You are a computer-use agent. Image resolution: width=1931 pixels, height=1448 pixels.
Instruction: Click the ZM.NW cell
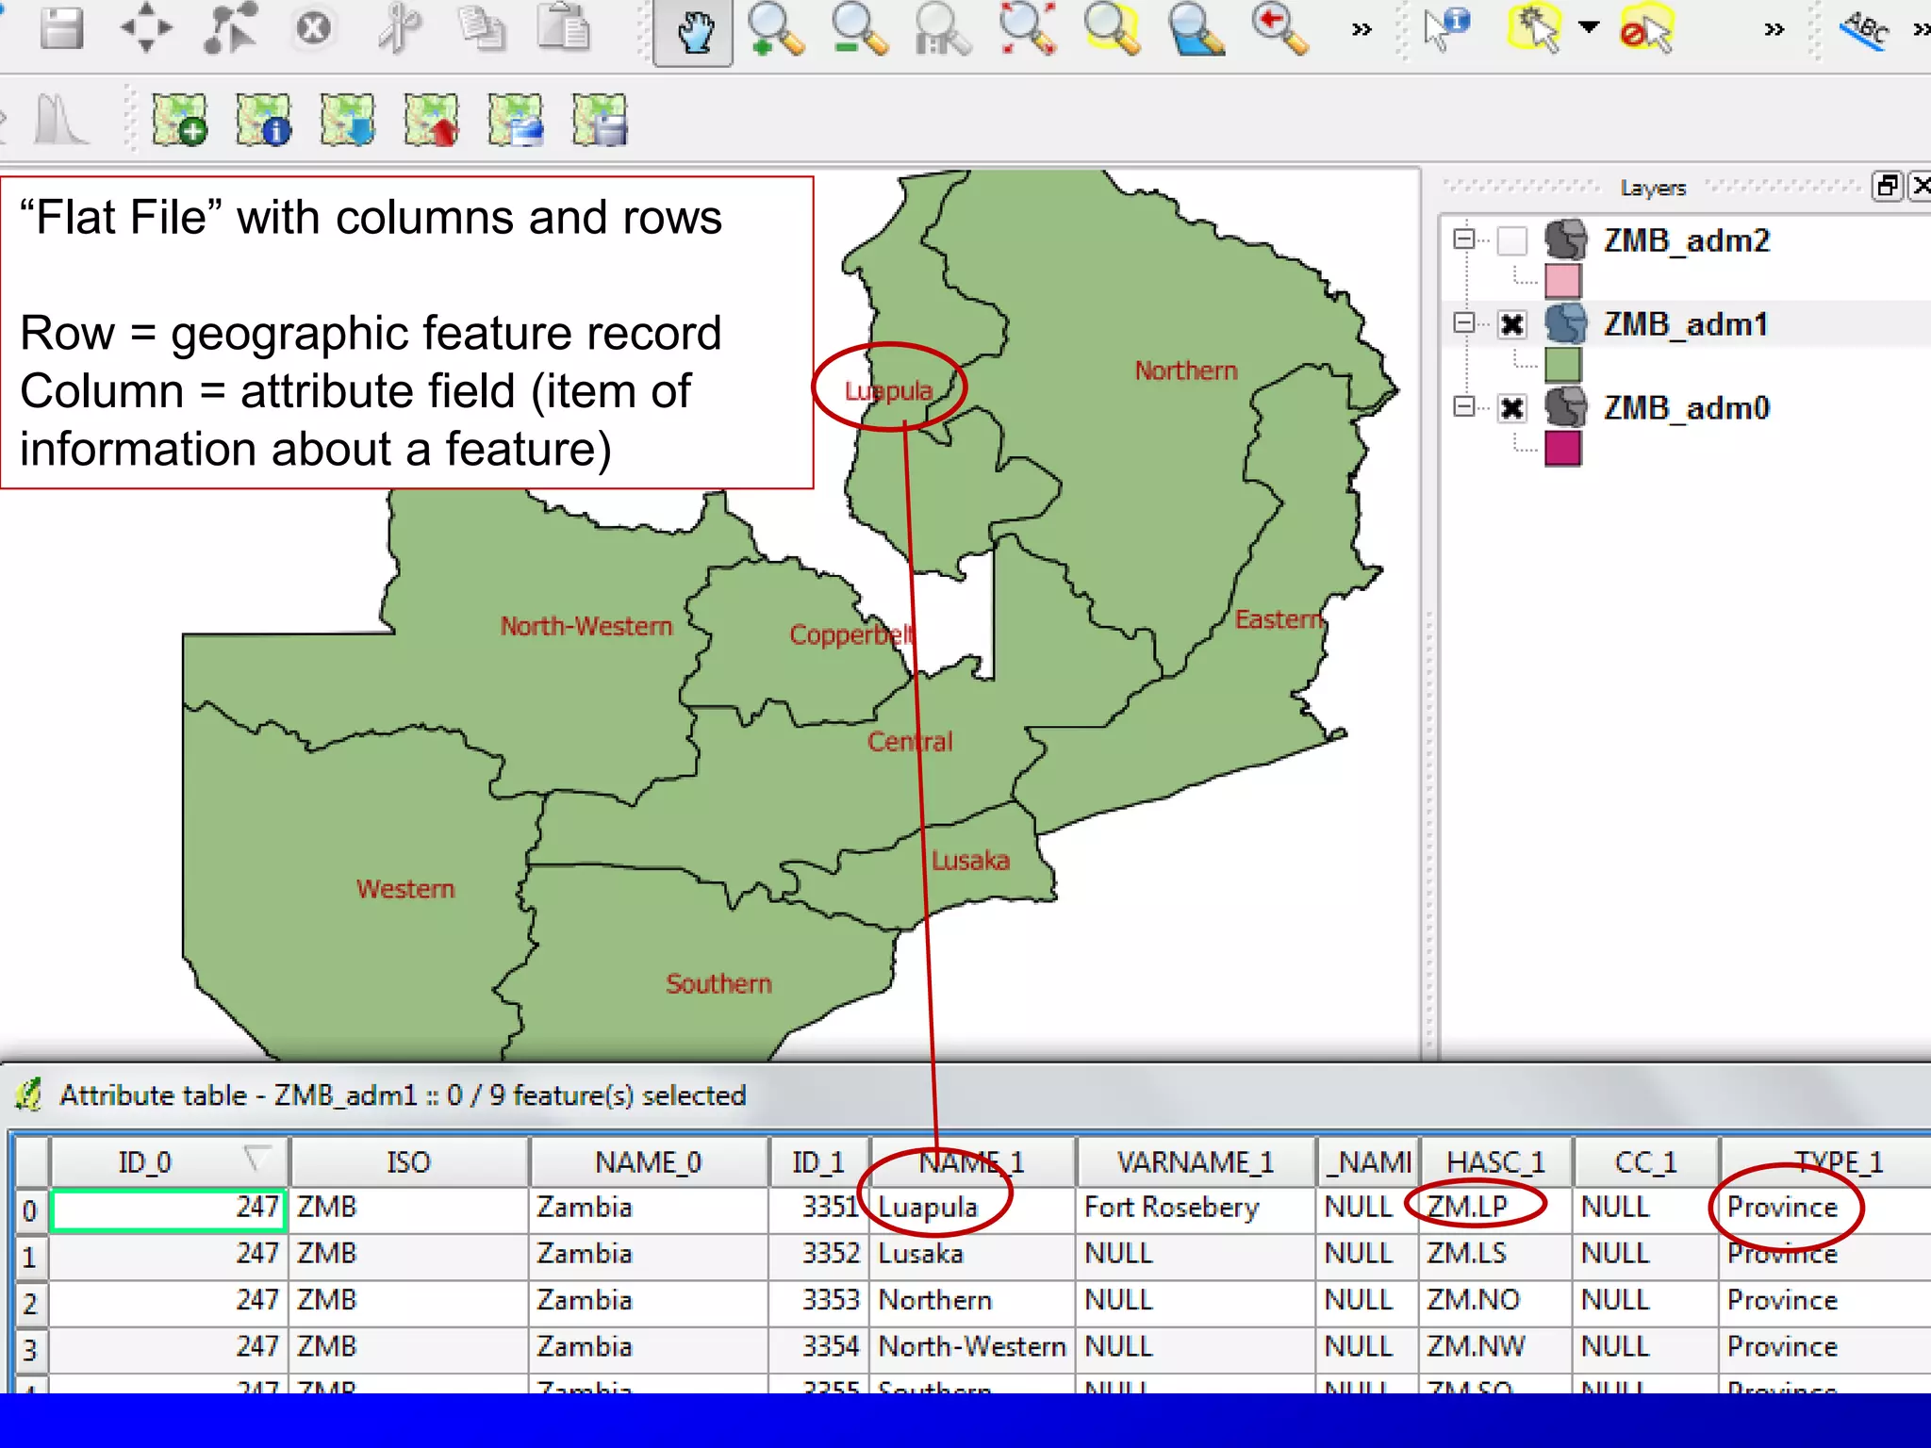pyautogui.click(x=1495, y=1347)
